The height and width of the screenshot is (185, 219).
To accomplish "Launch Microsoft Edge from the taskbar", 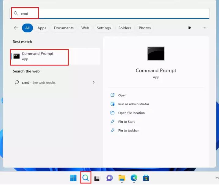I will pyautogui.click(x=134, y=178).
